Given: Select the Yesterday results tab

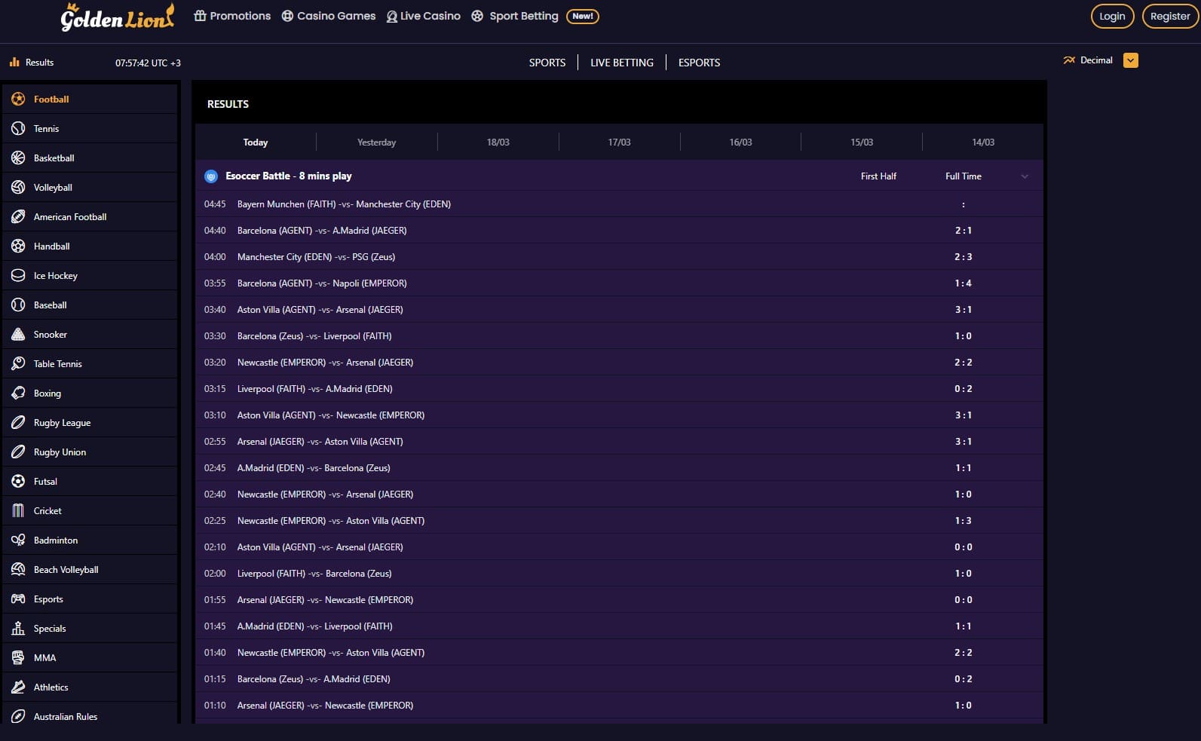Looking at the screenshot, I should pyautogui.click(x=377, y=142).
